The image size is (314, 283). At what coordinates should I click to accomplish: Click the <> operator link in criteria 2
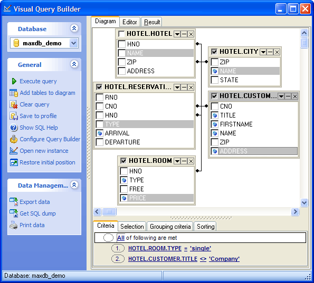click(203, 259)
